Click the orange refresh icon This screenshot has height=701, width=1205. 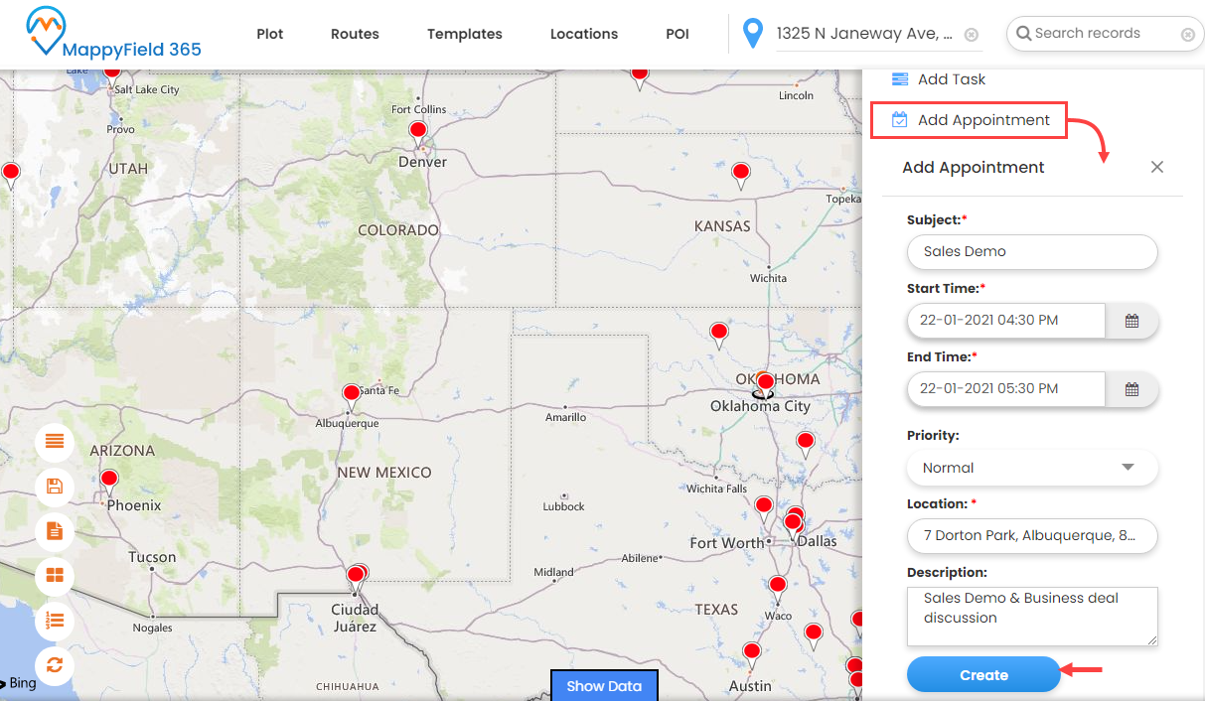click(x=55, y=665)
